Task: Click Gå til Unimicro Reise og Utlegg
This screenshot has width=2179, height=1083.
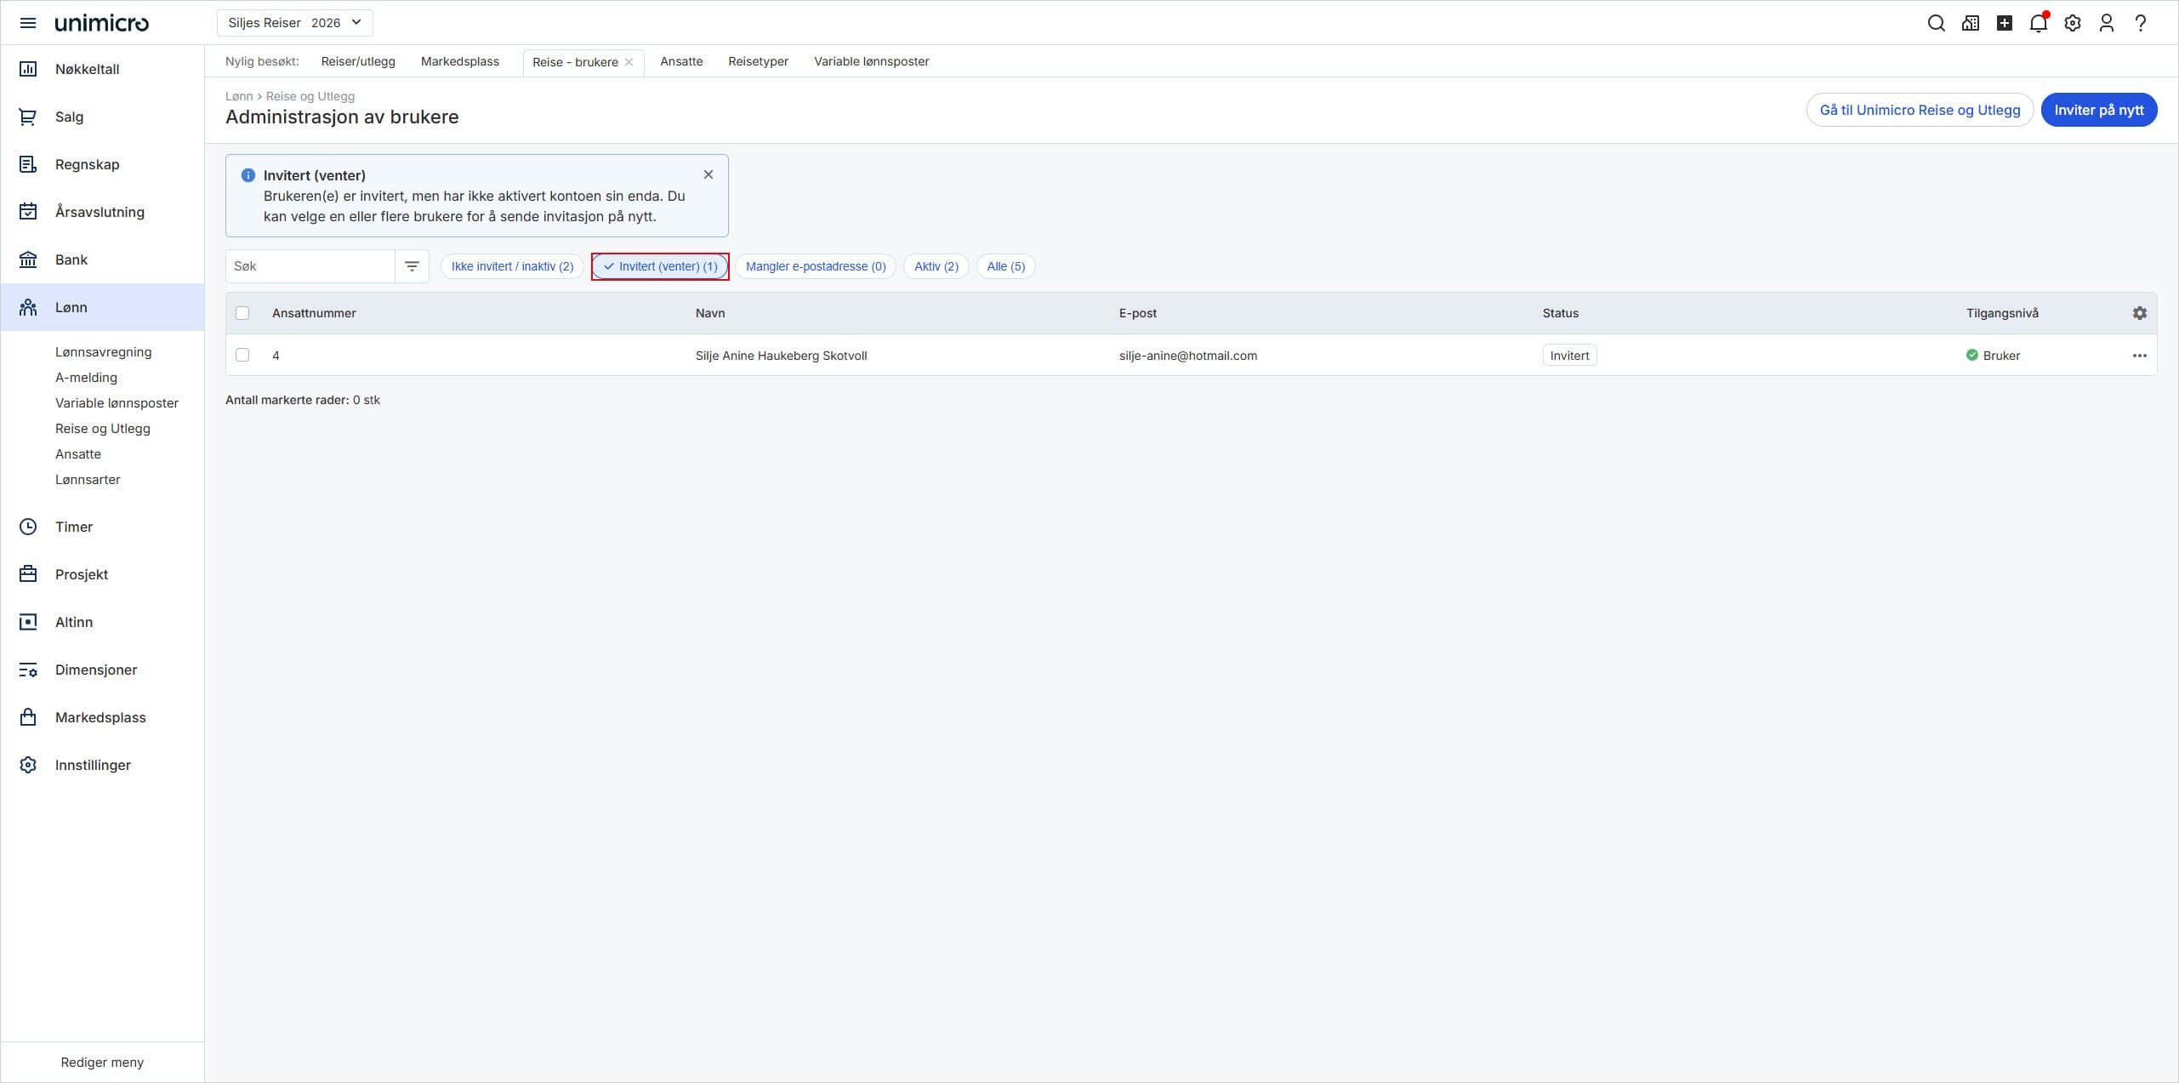Action: 1919,110
